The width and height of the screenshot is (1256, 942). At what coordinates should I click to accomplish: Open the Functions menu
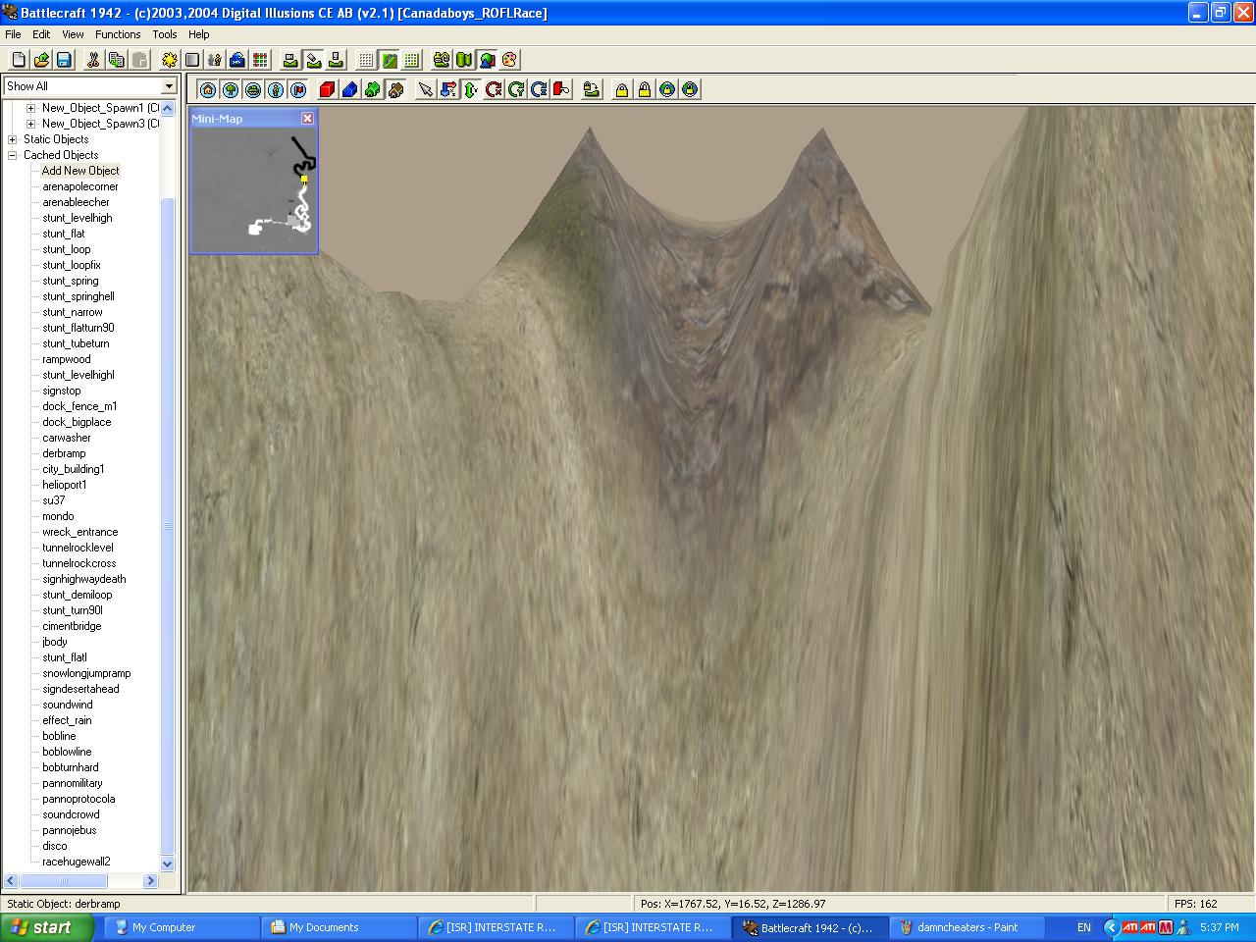click(x=118, y=34)
